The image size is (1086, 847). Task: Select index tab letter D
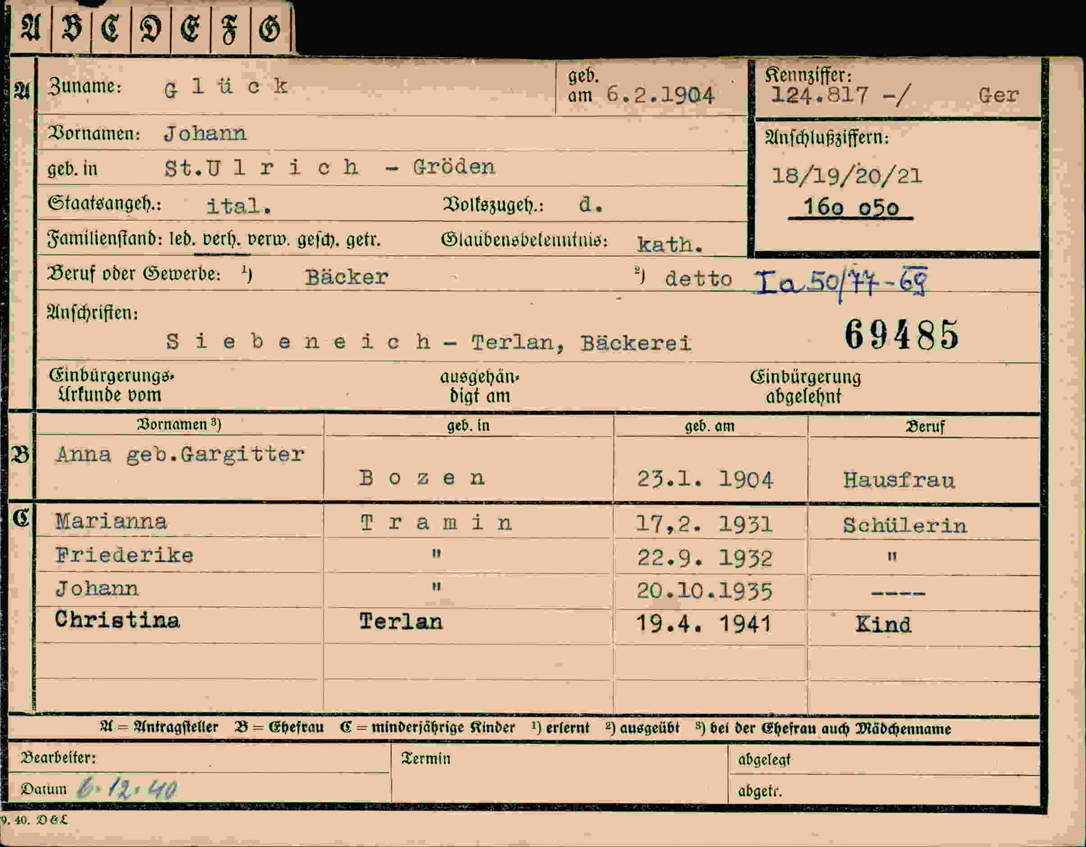point(151,28)
